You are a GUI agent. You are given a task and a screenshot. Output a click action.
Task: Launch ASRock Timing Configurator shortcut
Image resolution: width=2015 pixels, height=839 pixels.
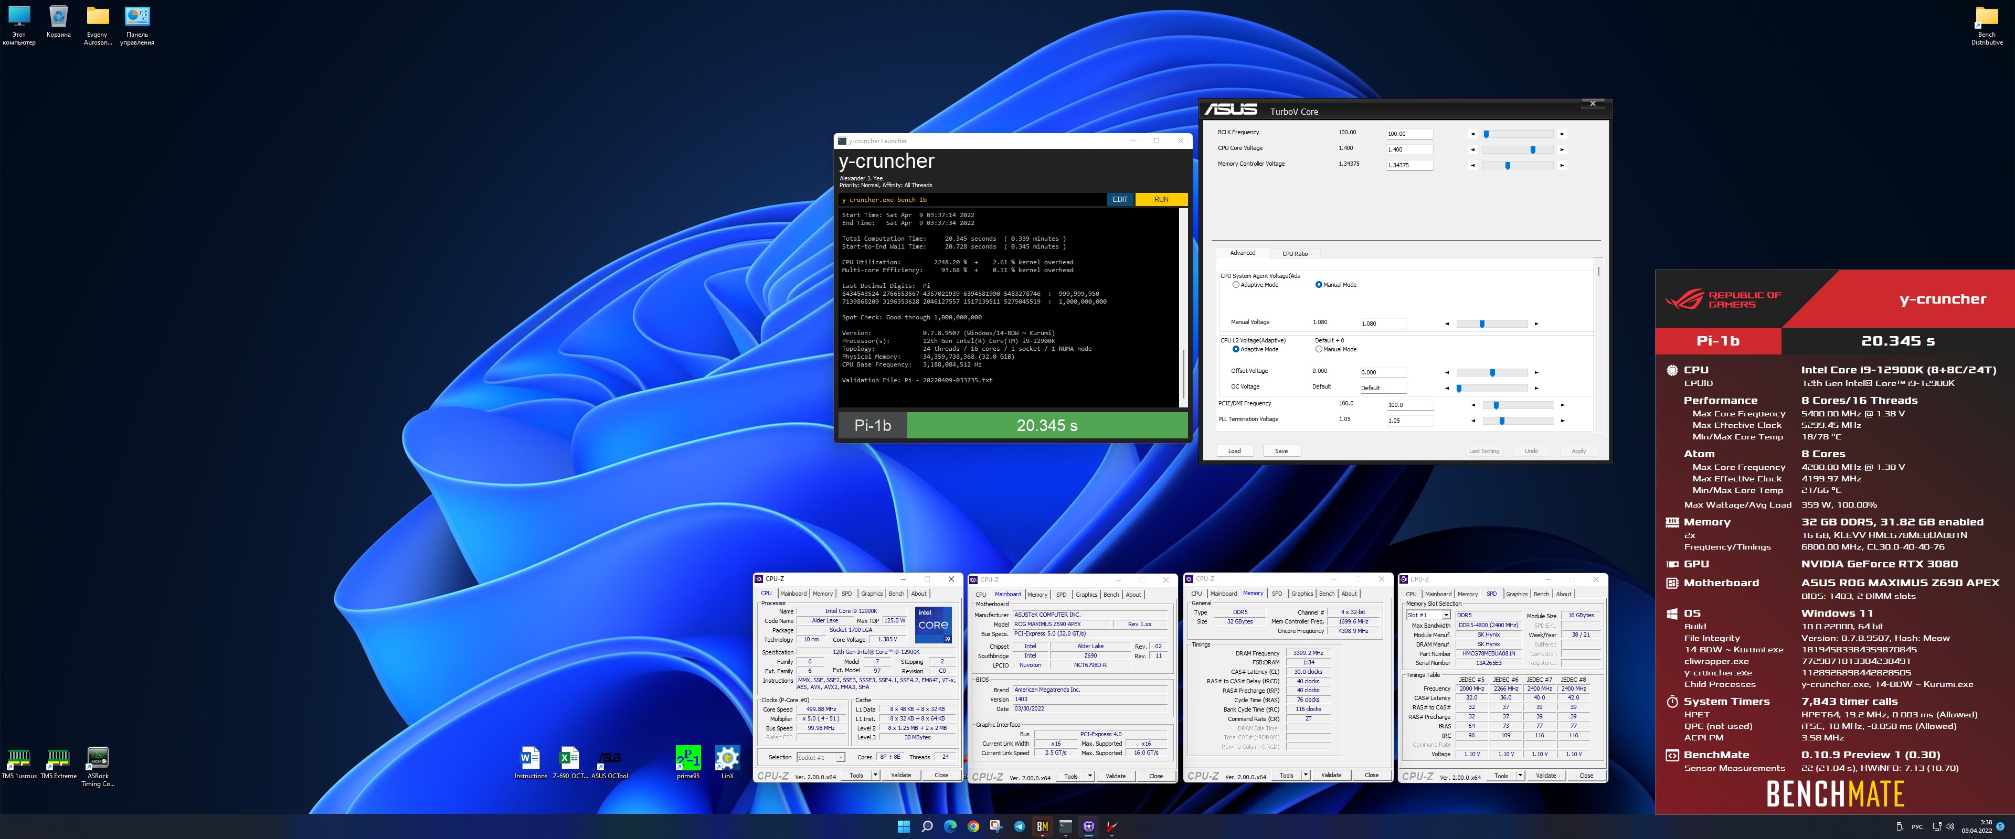(98, 767)
